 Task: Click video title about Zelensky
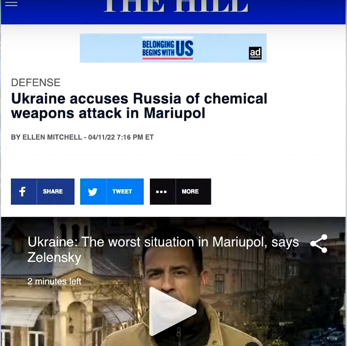tap(163, 249)
